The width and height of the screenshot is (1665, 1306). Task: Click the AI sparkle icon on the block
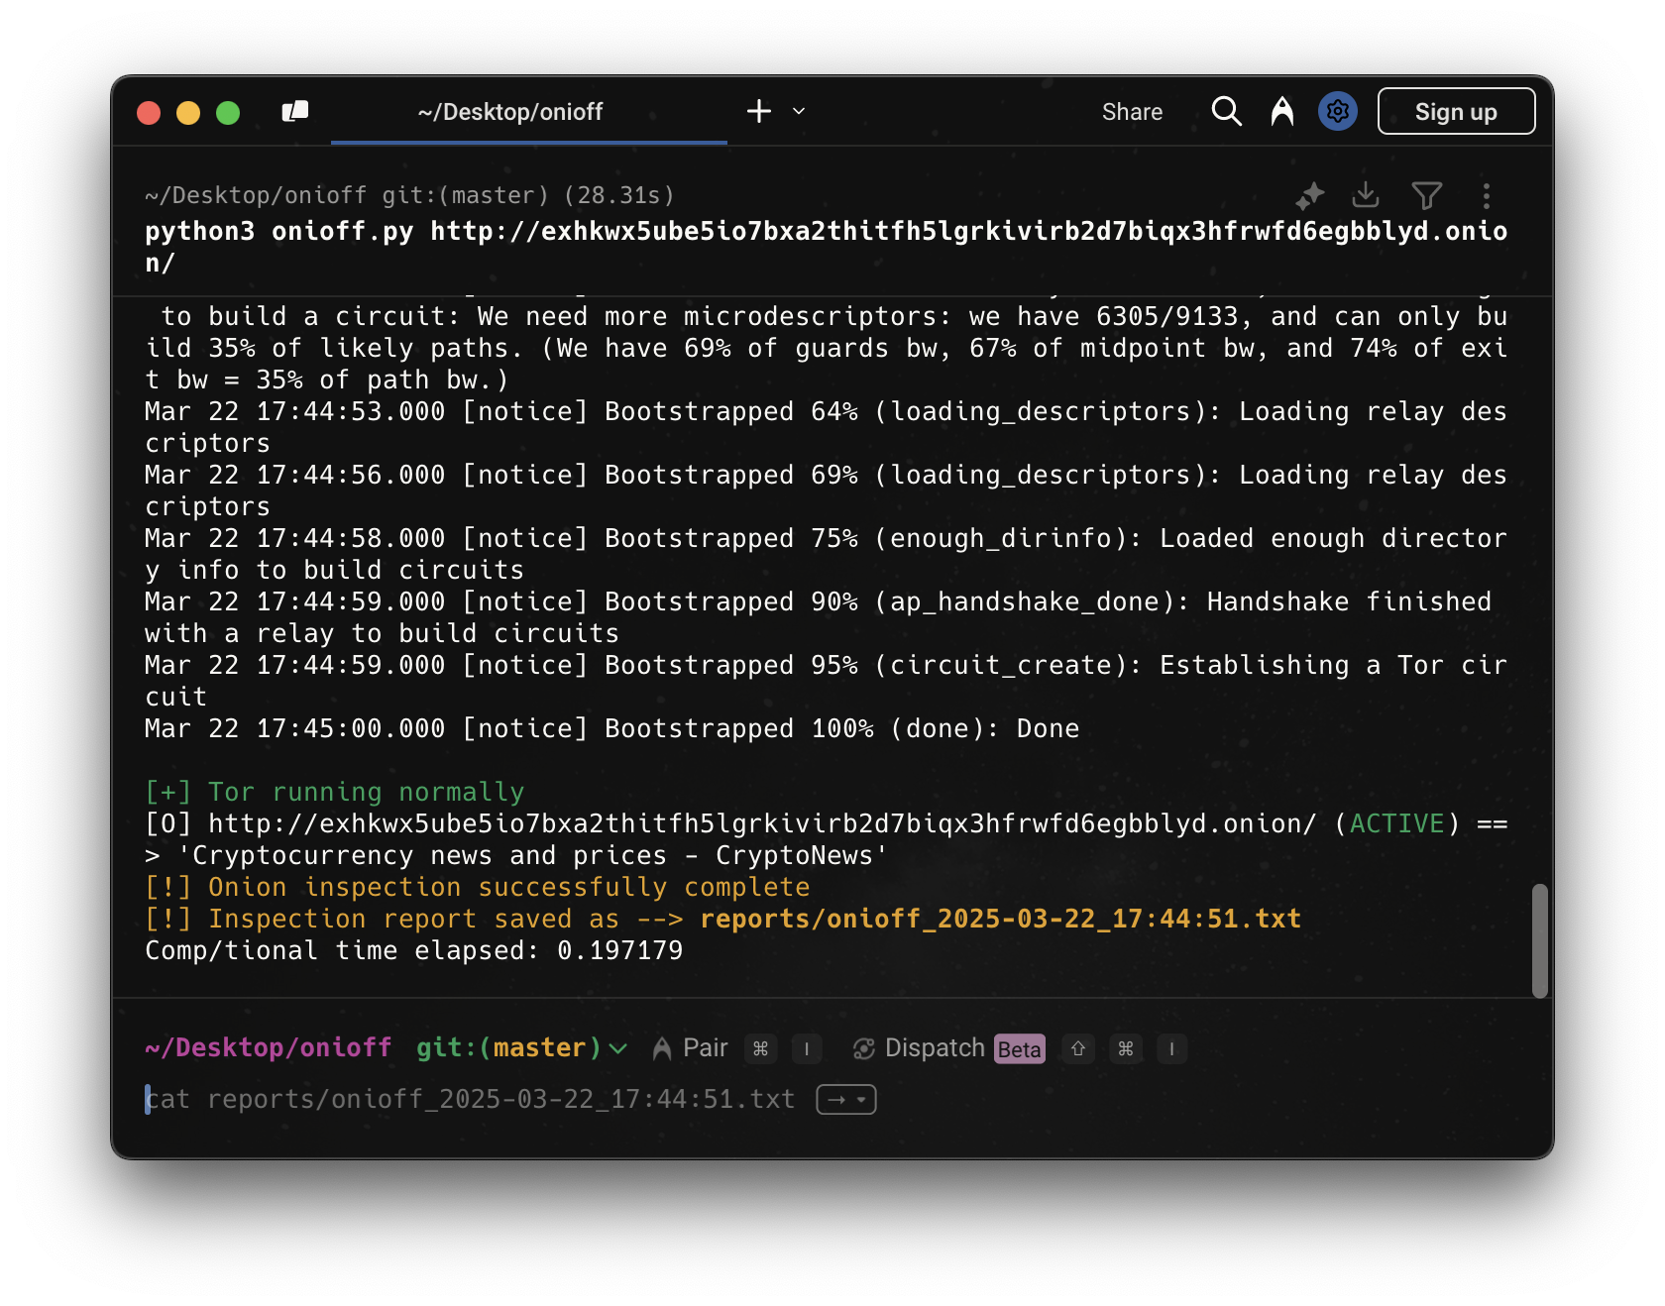pyautogui.click(x=1310, y=196)
